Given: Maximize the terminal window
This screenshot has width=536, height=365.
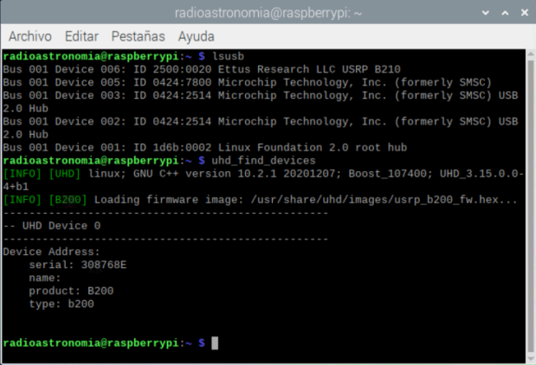Looking at the screenshot, I should [505, 13].
